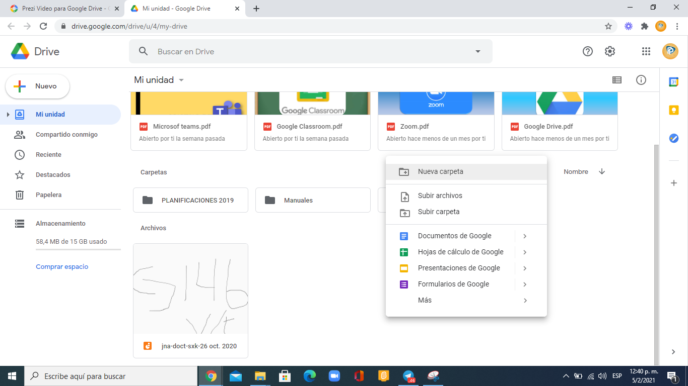Open the Google Drive support help icon
The height and width of the screenshot is (386, 688).
point(587,51)
